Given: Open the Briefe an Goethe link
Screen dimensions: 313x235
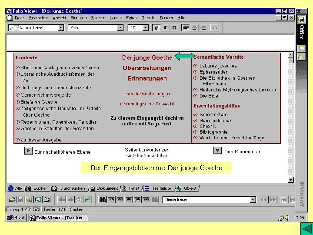Looking at the screenshot, I should (x=39, y=102).
